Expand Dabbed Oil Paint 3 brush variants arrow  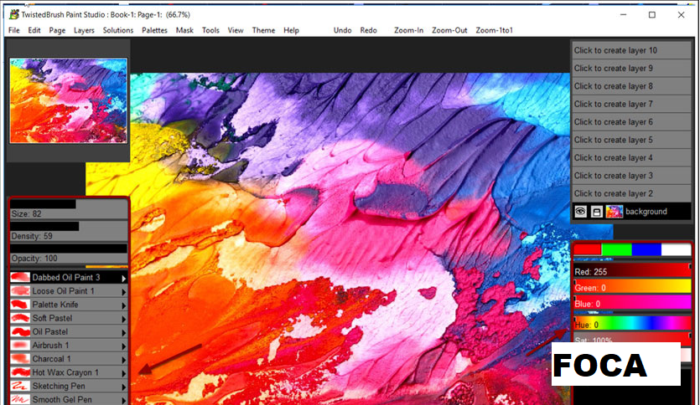click(124, 279)
